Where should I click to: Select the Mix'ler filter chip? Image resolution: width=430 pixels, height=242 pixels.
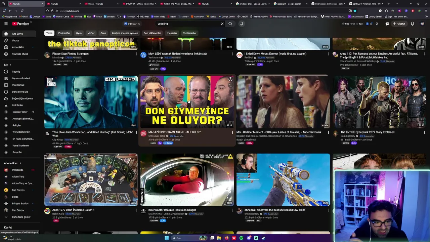[91, 33]
